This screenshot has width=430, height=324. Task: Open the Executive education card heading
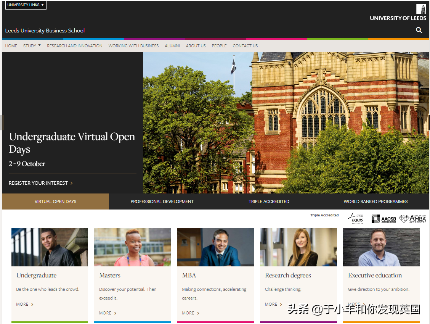[x=375, y=276]
